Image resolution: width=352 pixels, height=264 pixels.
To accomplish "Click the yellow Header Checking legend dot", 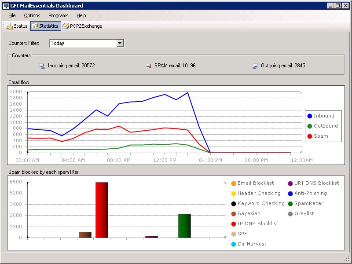I will pyautogui.click(x=234, y=194).
